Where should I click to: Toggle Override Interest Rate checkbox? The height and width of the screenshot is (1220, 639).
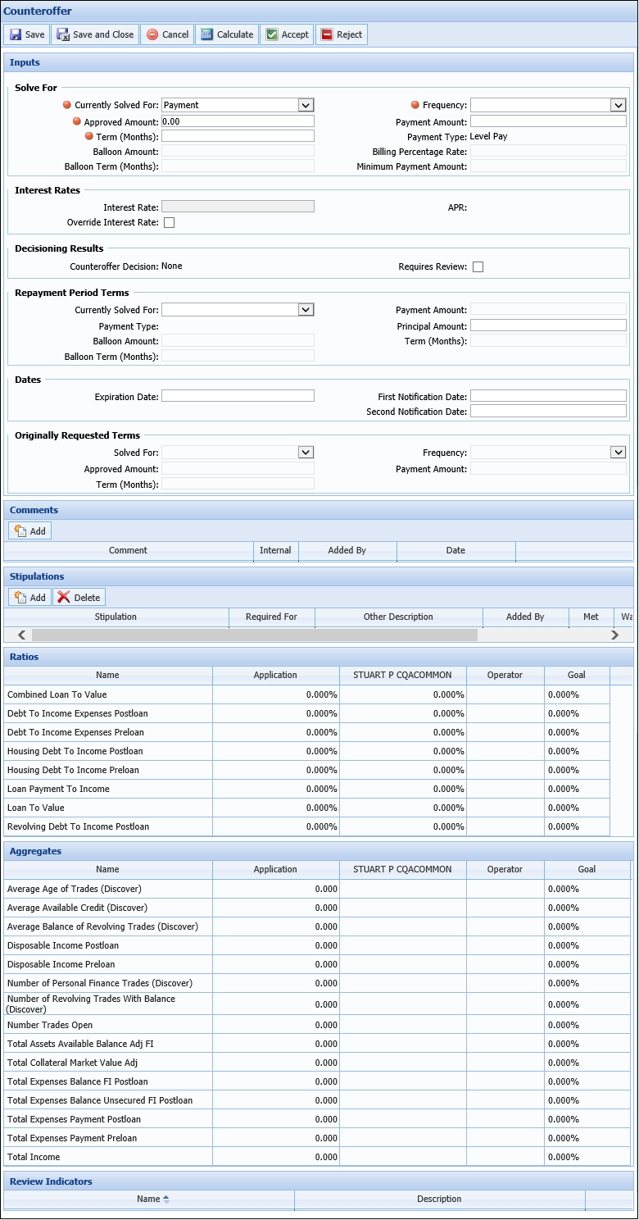click(x=169, y=222)
